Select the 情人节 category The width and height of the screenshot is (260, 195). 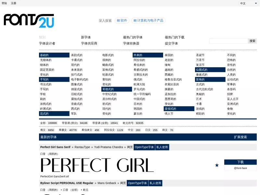169,113
